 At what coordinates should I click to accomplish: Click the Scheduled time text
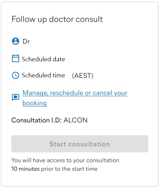(x=44, y=75)
